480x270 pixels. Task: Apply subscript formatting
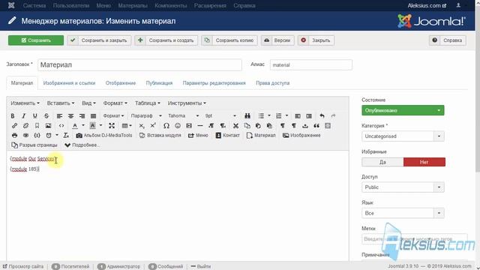tap(142, 126)
